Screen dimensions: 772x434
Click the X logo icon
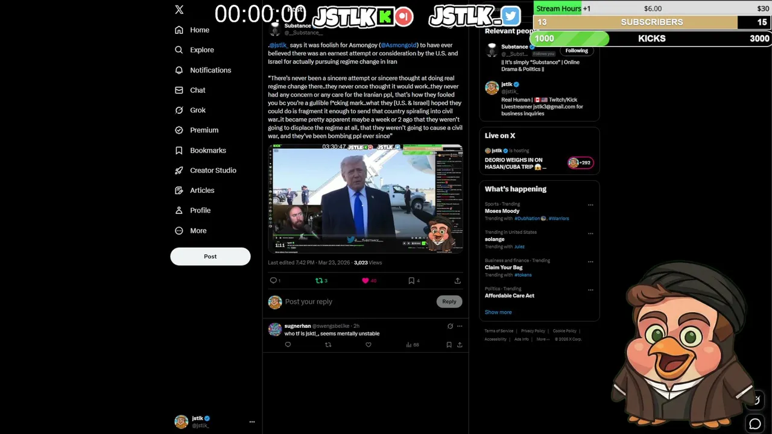pos(179,10)
